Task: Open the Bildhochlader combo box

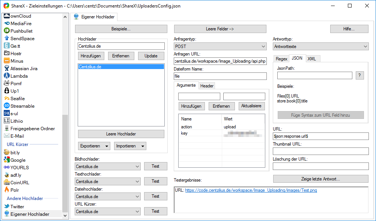Action: (108, 166)
